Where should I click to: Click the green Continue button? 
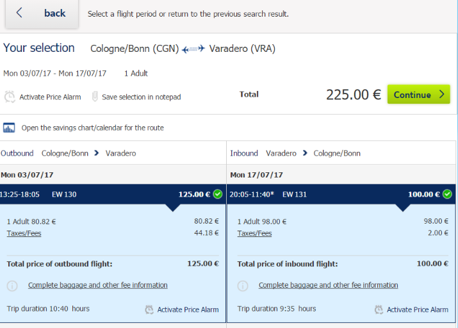coord(418,94)
